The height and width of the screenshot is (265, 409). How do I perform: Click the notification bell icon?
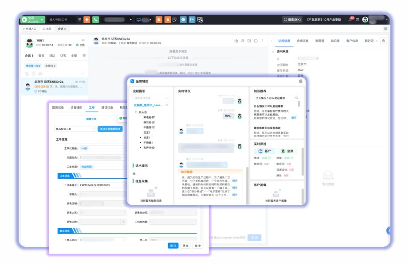pos(350,20)
